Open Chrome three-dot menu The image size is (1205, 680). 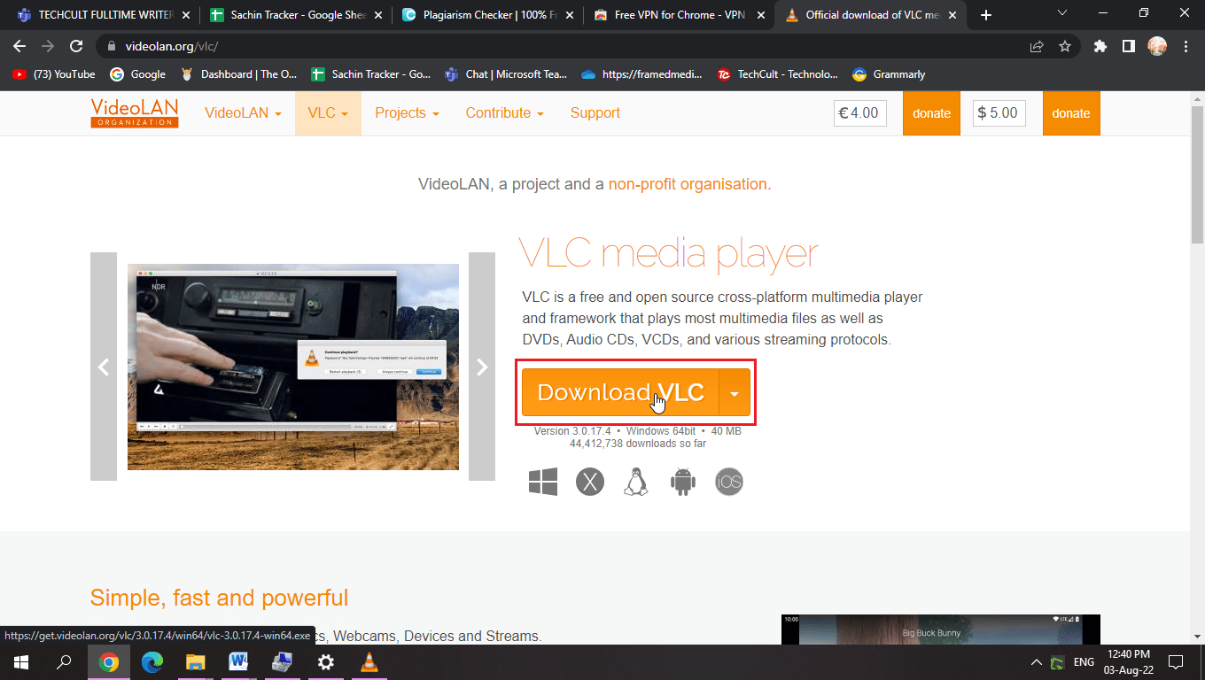pyautogui.click(x=1186, y=46)
